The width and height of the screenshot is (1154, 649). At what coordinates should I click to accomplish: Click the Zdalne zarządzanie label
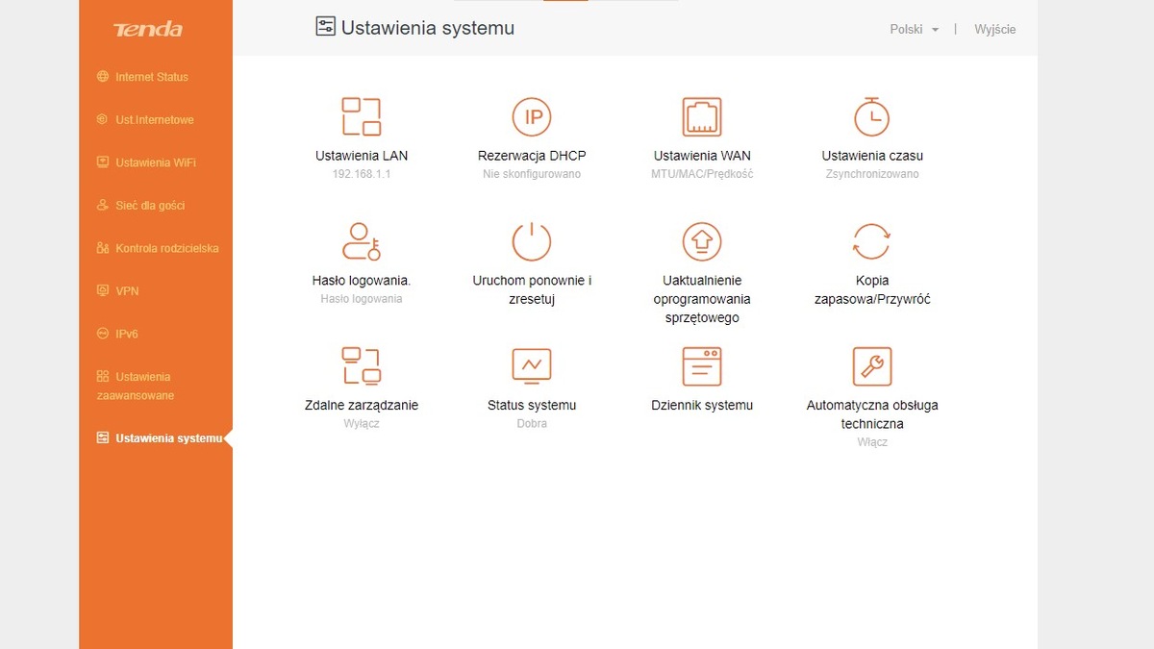(362, 406)
